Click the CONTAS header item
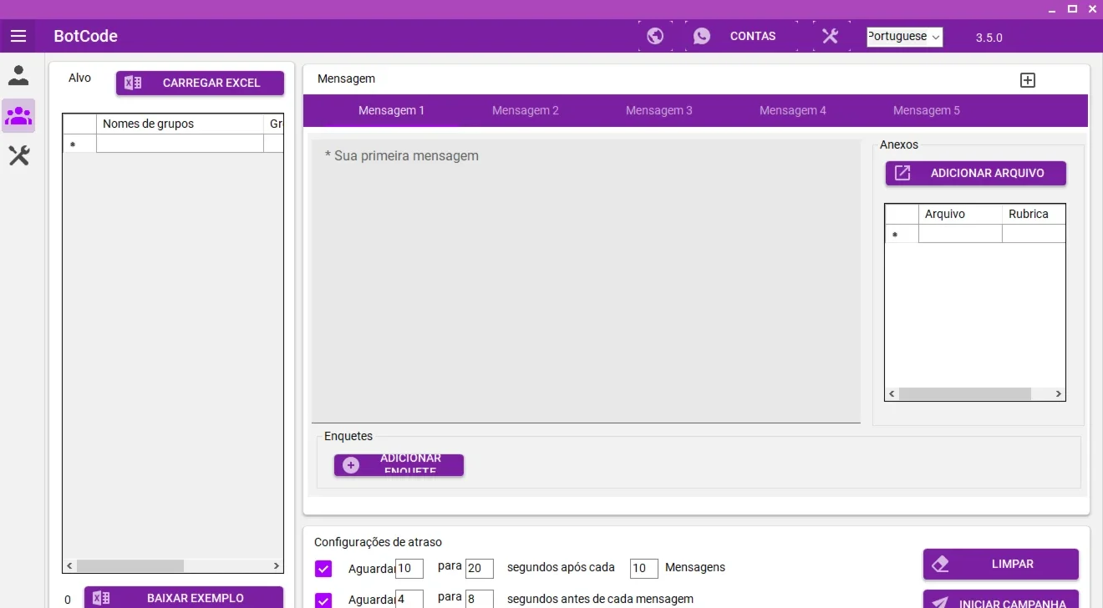This screenshot has height=608, width=1103. coord(753,36)
